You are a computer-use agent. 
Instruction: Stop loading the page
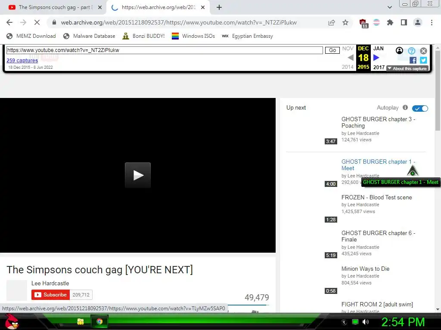[x=37, y=22]
